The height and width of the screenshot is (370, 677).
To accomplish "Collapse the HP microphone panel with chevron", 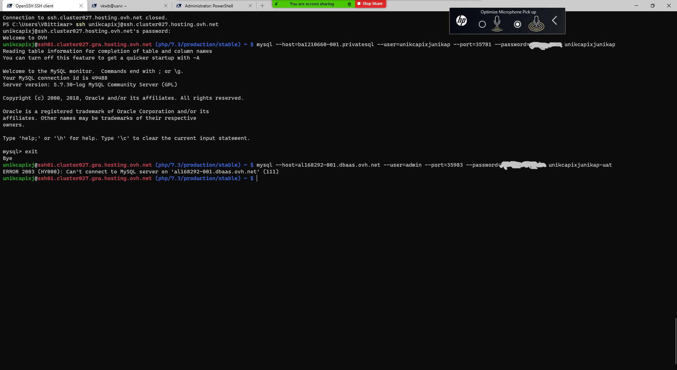I will pyautogui.click(x=555, y=21).
